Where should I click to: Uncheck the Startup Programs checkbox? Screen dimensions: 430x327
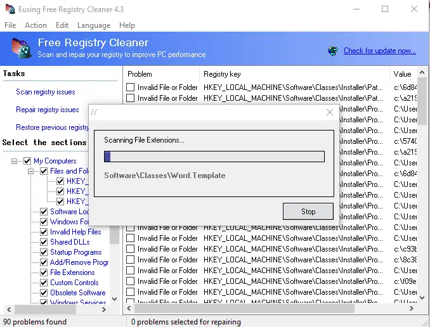point(44,252)
